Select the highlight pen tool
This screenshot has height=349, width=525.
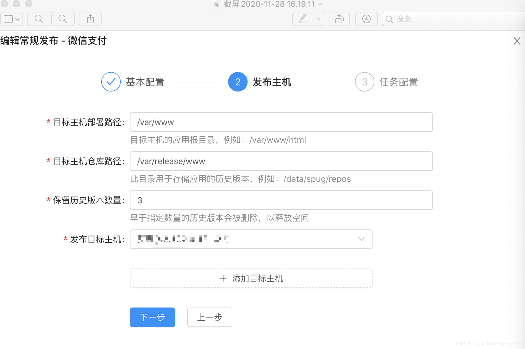(303, 19)
